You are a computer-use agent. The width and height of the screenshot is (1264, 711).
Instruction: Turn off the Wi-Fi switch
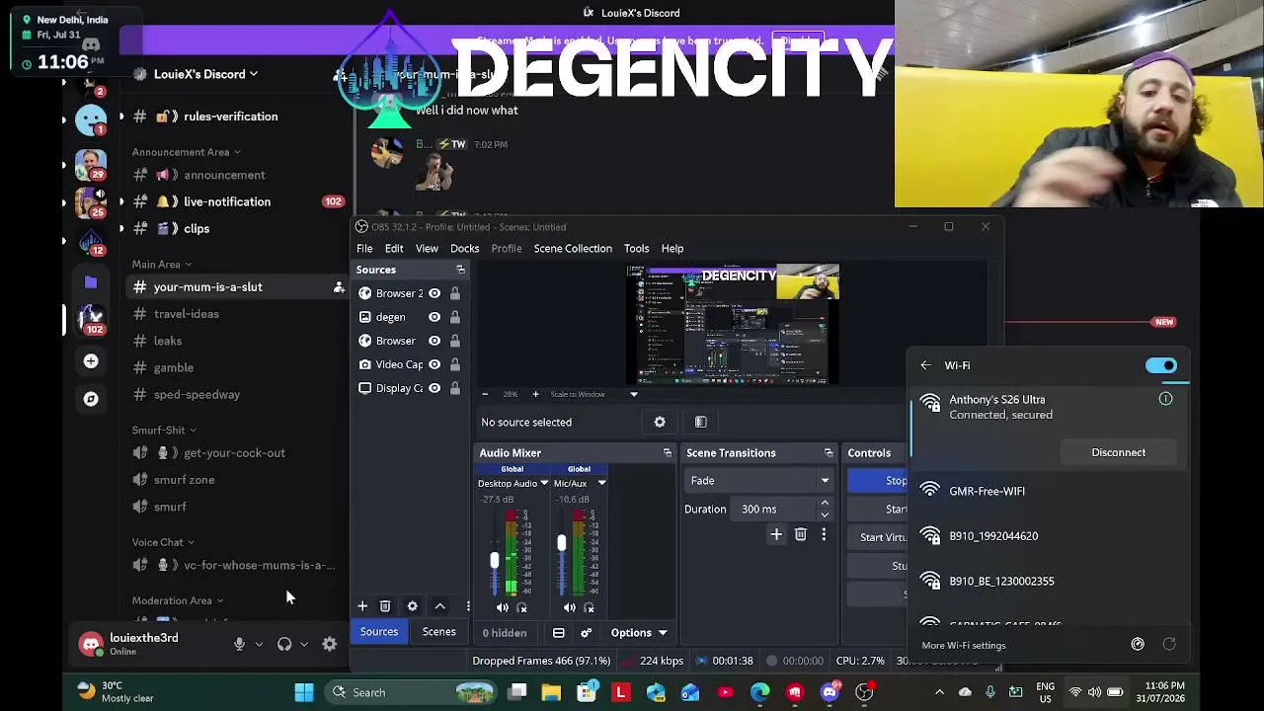click(1161, 365)
